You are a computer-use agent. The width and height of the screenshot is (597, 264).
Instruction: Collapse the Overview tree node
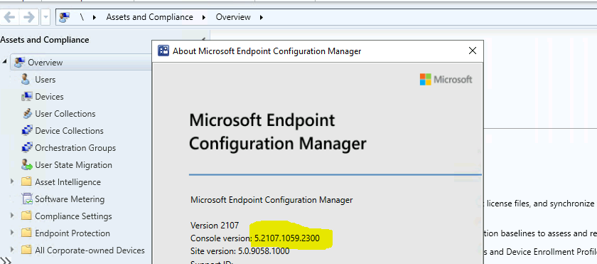(x=4, y=61)
